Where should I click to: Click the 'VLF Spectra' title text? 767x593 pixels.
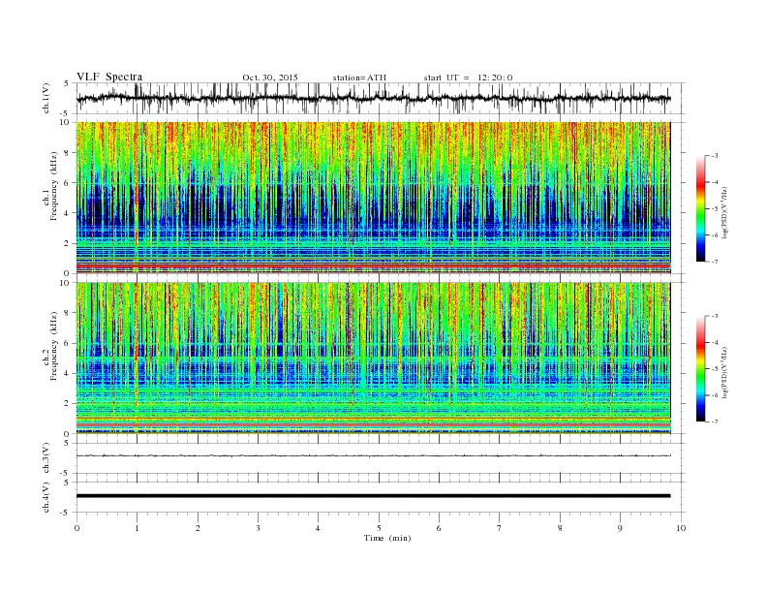point(109,77)
